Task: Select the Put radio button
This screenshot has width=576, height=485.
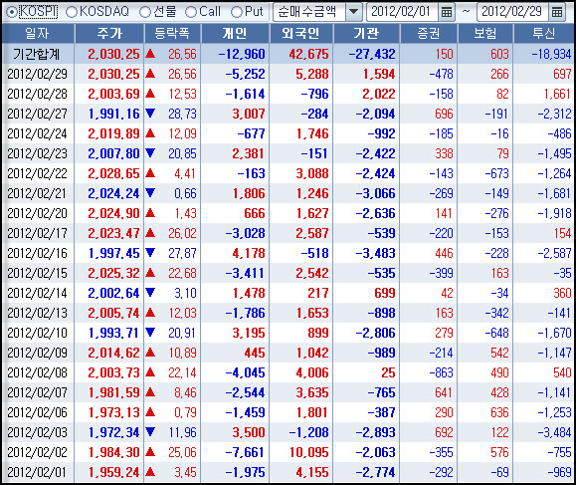Action: point(237,12)
